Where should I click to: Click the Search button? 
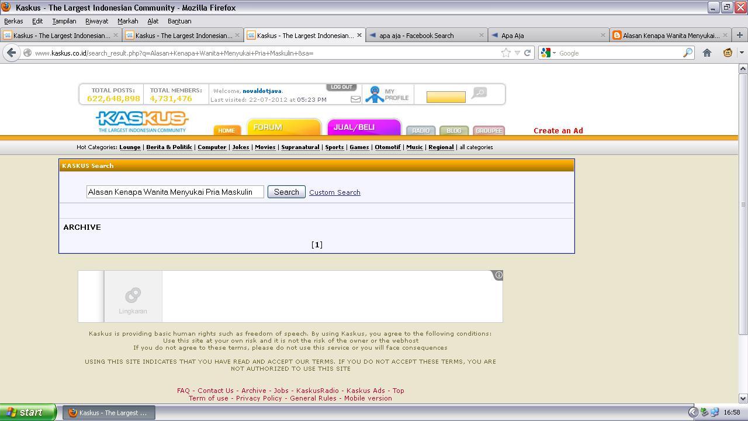286,192
